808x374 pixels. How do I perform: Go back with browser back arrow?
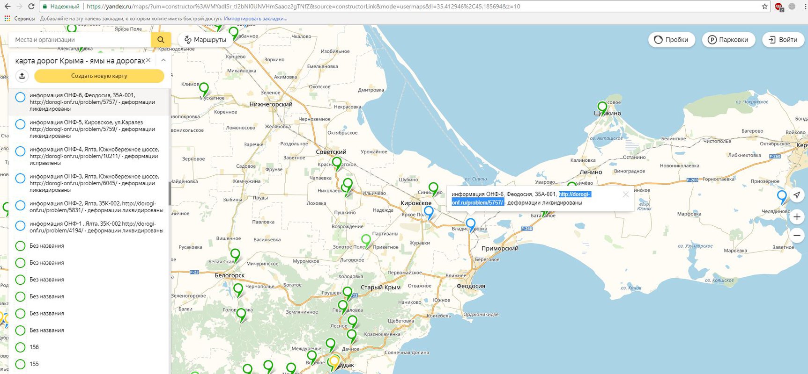click(7, 7)
